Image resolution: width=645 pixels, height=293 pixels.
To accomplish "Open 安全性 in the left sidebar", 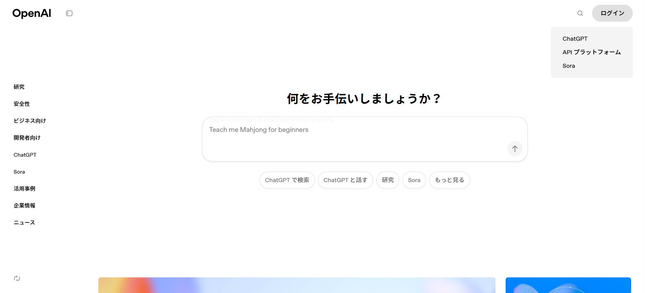I will click(x=22, y=104).
